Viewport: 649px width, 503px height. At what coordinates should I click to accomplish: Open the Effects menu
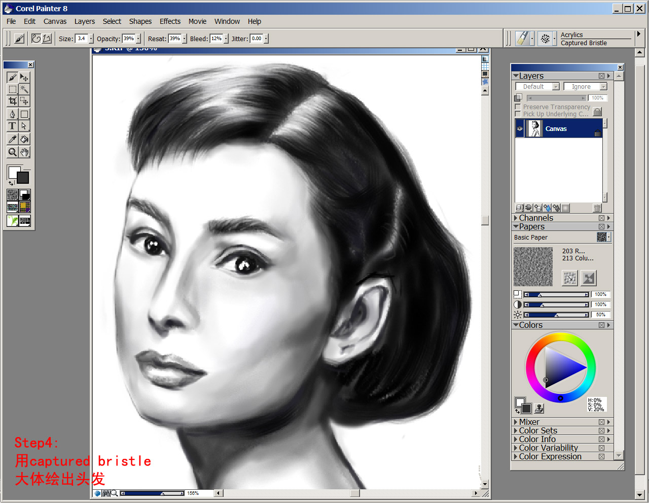pyautogui.click(x=170, y=21)
